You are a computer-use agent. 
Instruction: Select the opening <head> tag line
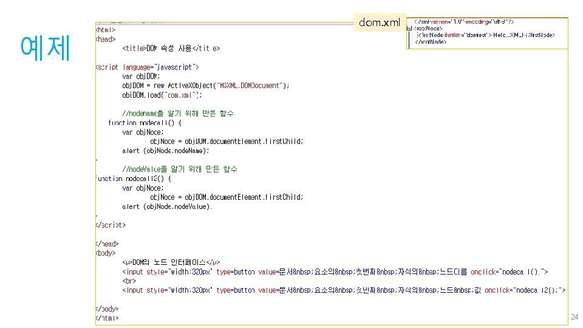point(106,39)
